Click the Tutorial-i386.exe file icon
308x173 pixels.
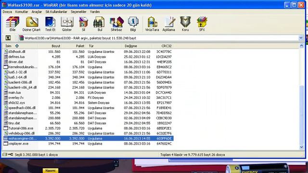(6, 128)
